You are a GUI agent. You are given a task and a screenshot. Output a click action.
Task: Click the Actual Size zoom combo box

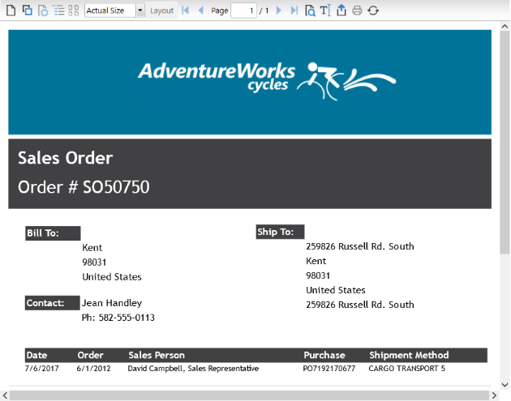coord(109,11)
